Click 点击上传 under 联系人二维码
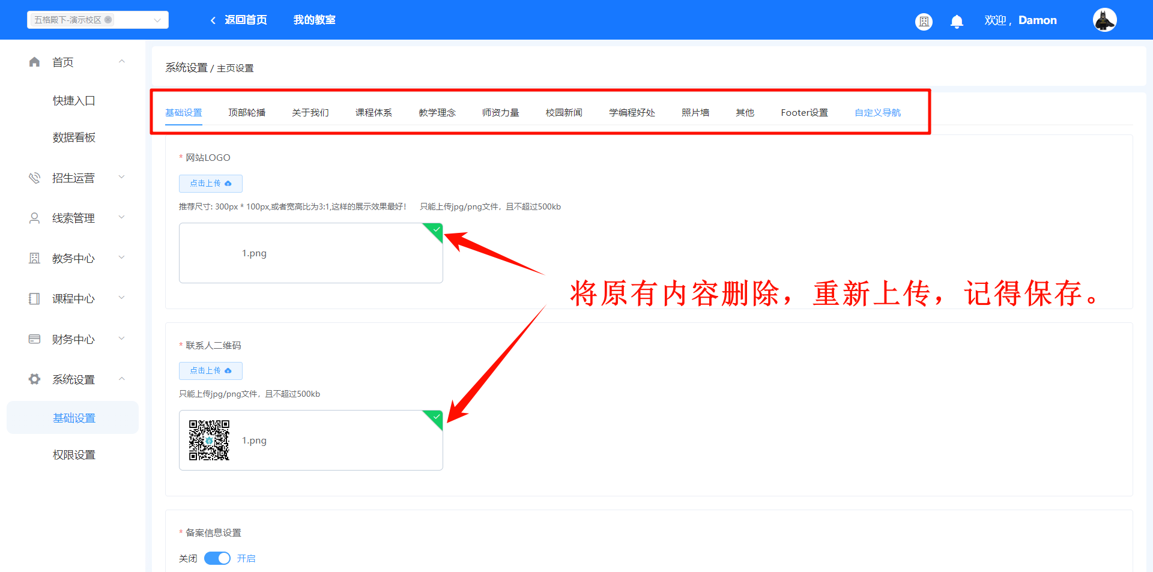The height and width of the screenshot is (572, 1153). (211, 371)
